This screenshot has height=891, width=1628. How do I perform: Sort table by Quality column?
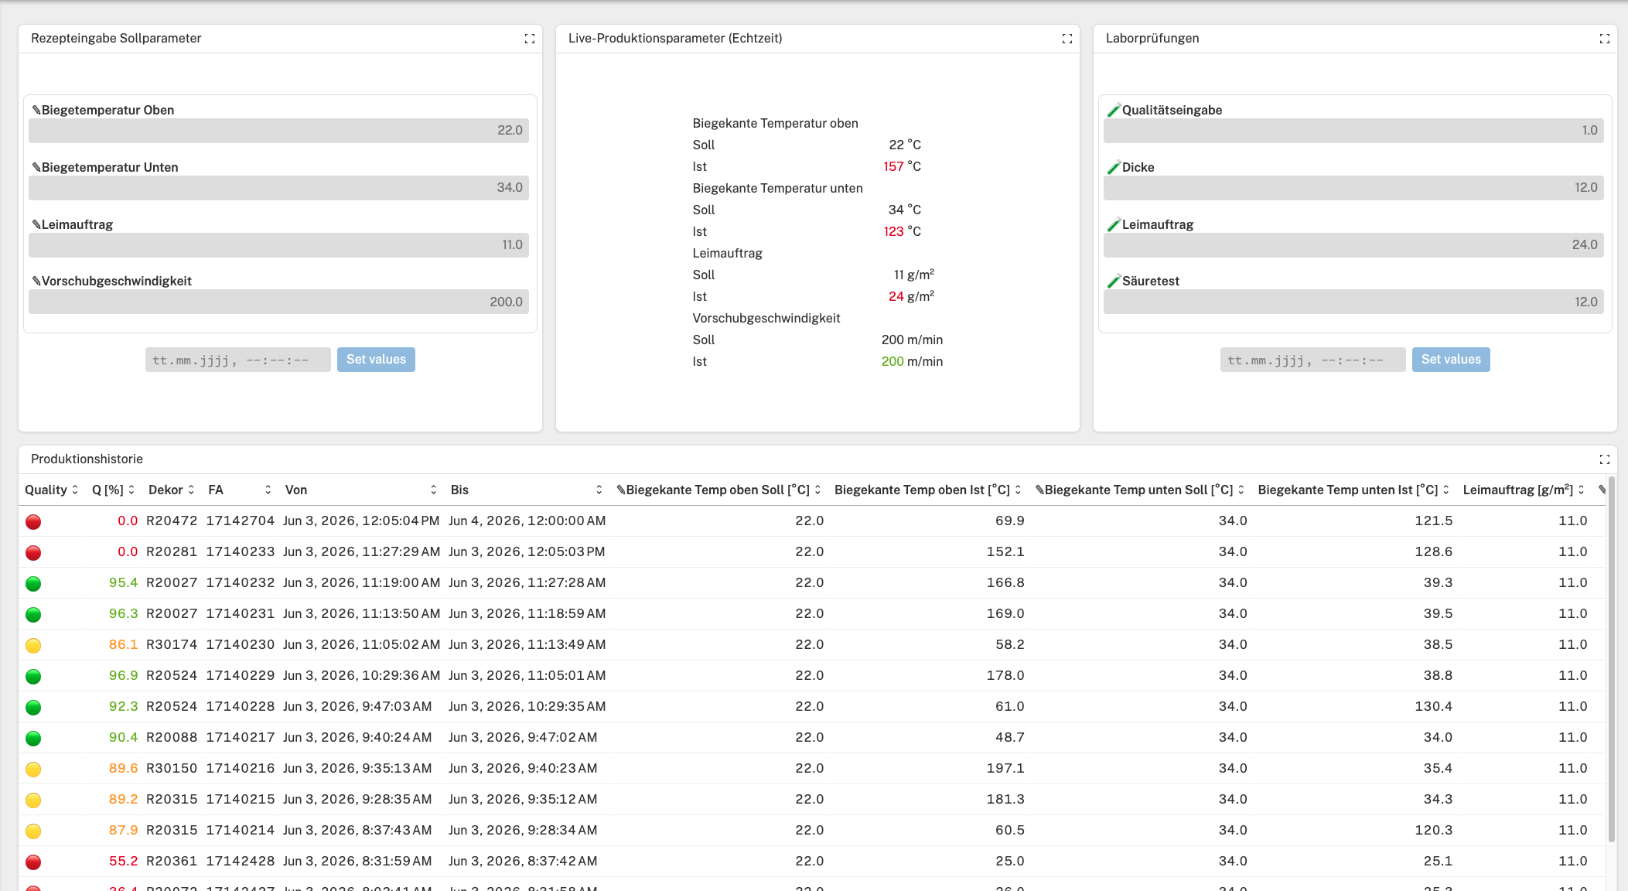[x=75, y=490]
